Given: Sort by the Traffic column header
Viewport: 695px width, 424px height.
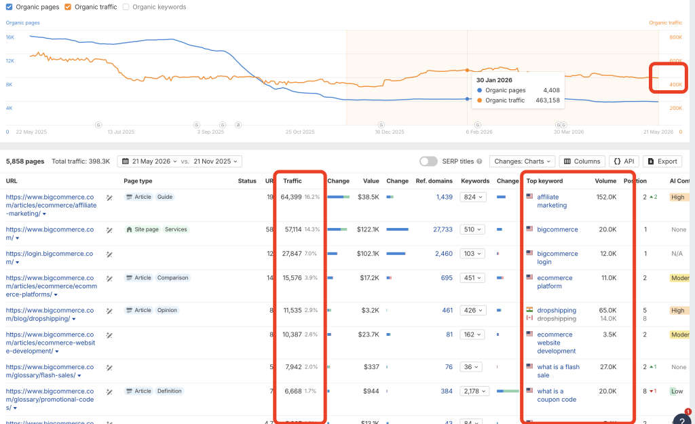Looking at the screenshot, I should coord(292,180).
